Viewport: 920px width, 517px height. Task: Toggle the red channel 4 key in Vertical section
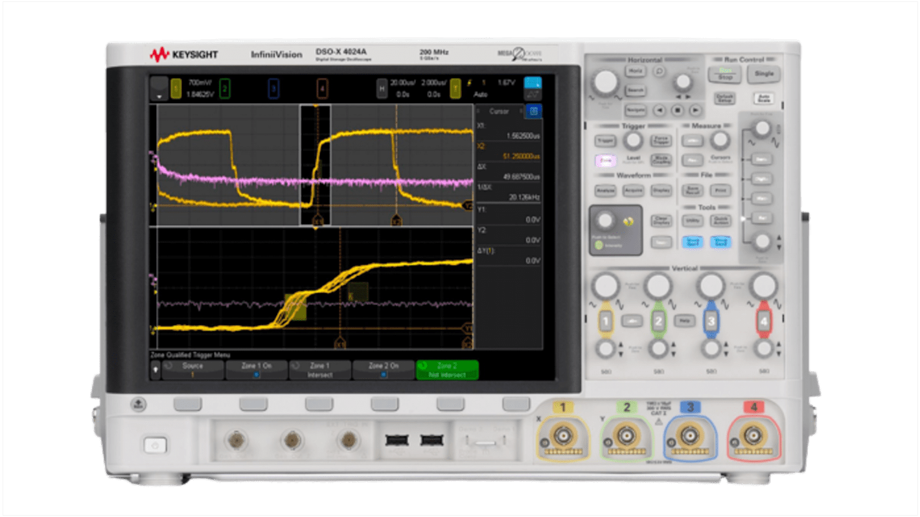click(764, 321)
